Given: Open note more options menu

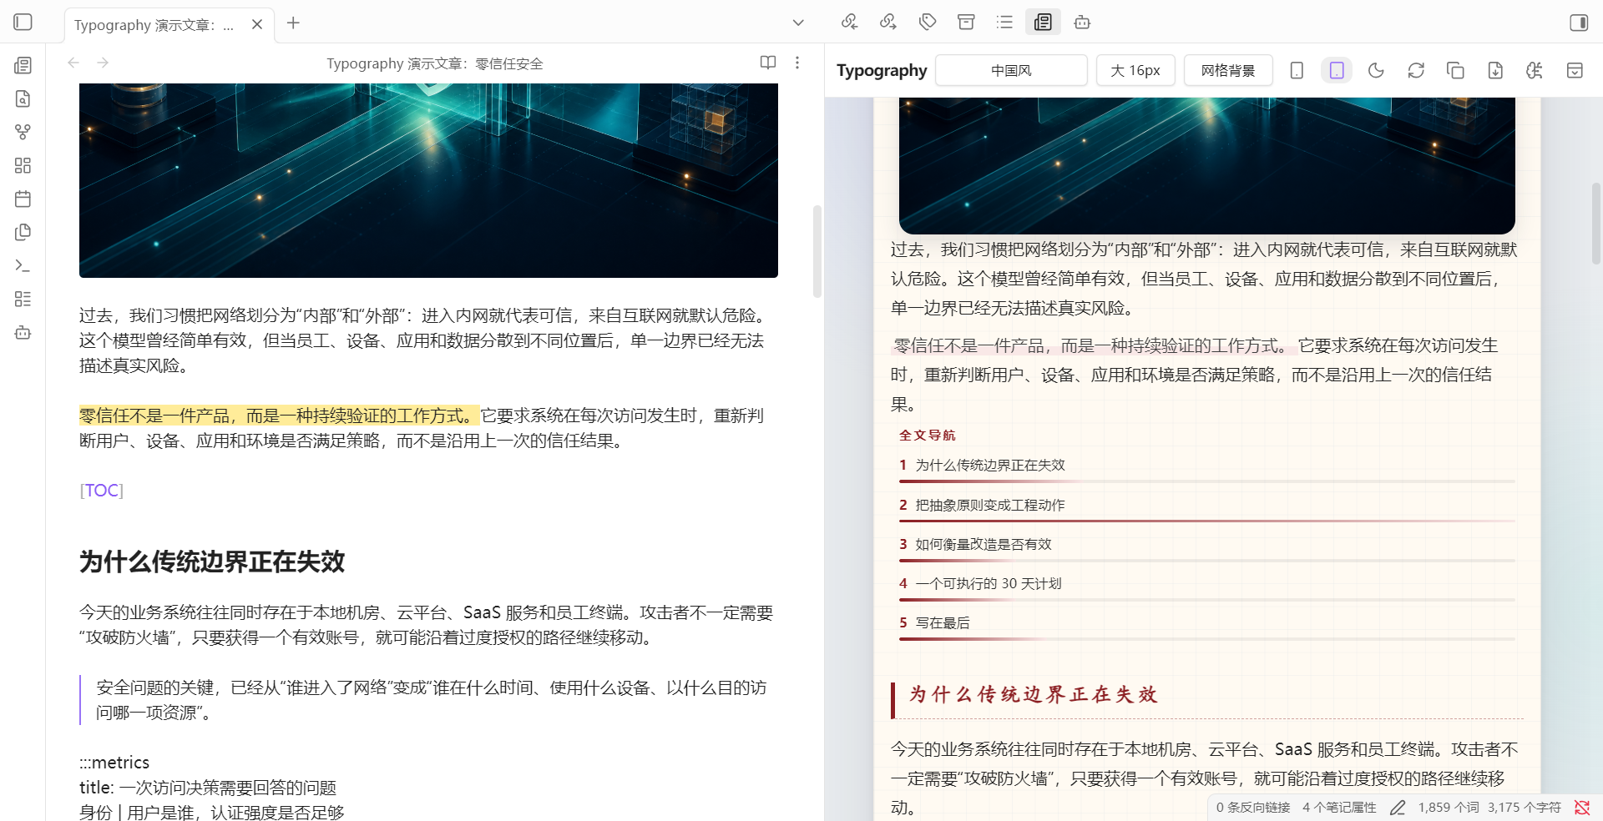Looking at the screenshot, I should pyautogui.click(x=797, y=63).
